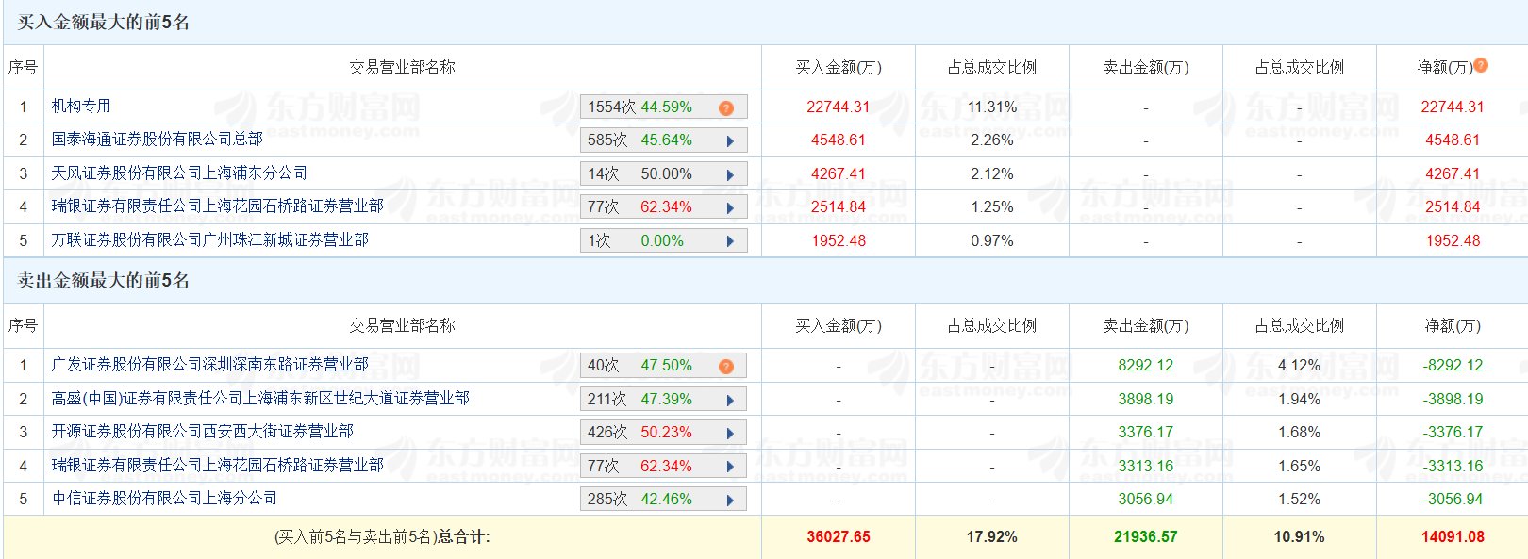
Task: Click buy amount 4267.41 in 买入金额 column
Action: [839, 173]
